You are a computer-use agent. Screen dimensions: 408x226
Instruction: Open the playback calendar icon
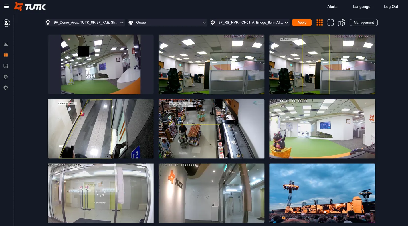(x=6, y=66)
